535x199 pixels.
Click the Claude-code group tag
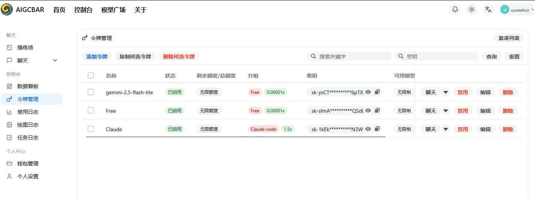[x=263, y=129]
